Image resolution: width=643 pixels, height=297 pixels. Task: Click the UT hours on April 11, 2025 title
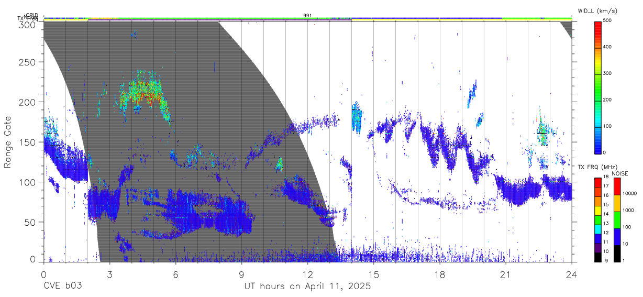click(307, 287)
